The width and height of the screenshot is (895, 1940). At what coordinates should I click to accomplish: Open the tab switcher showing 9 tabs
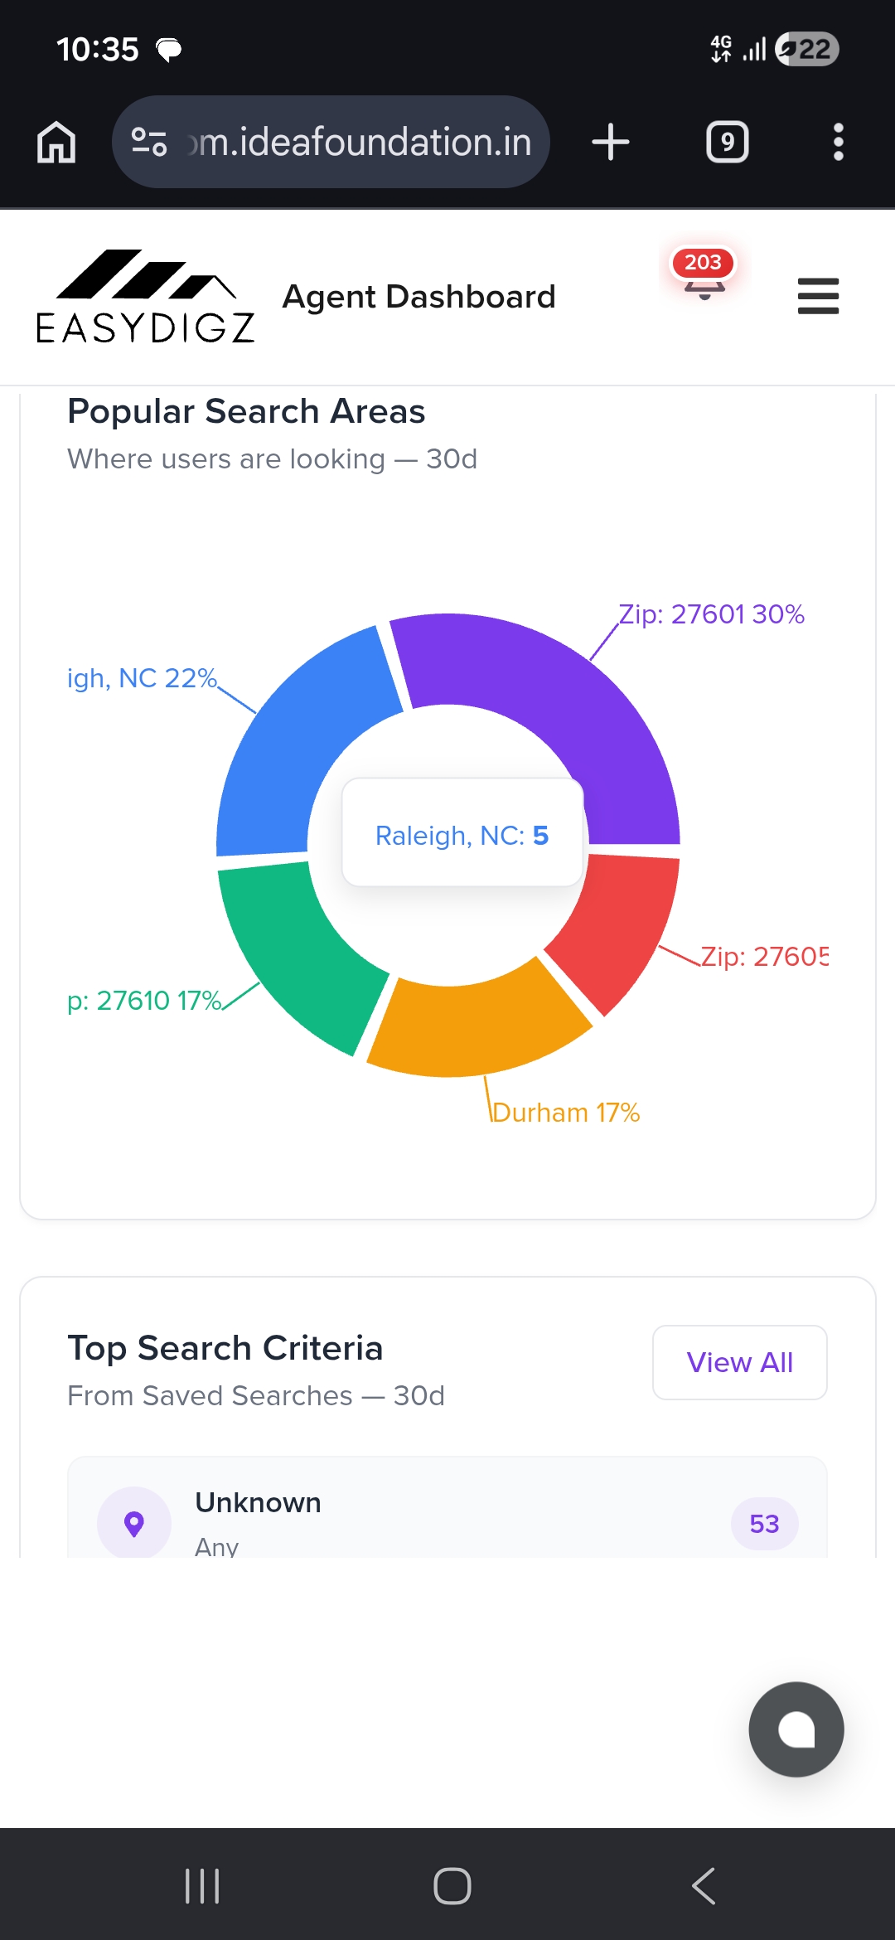(x=728, y=142)
